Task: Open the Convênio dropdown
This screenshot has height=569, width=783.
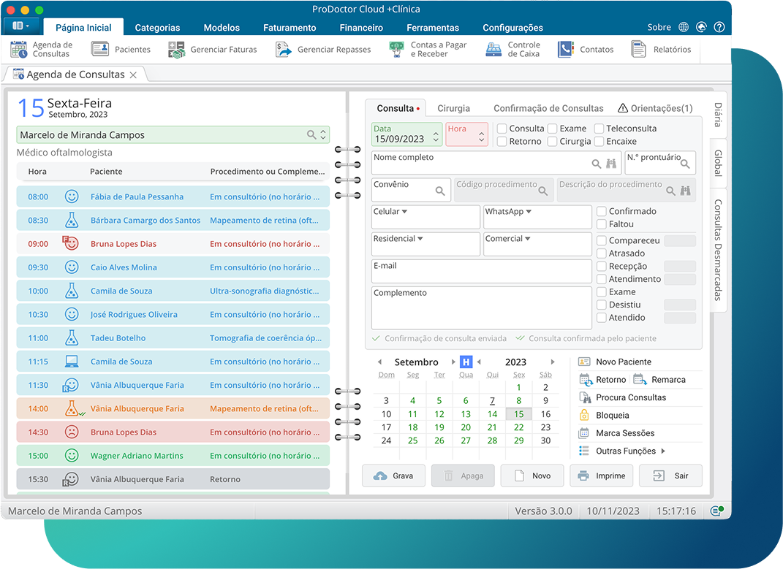Action: [x=441, y=189]
